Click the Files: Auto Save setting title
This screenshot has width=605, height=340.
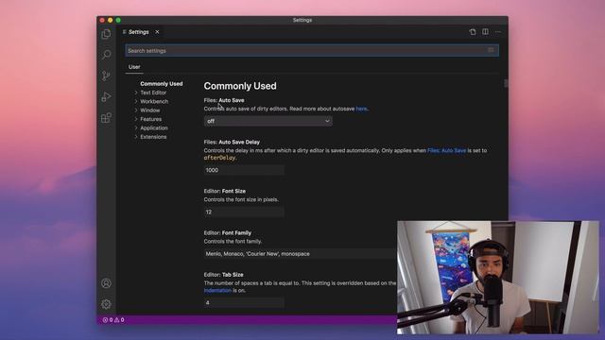coord(224,100)
